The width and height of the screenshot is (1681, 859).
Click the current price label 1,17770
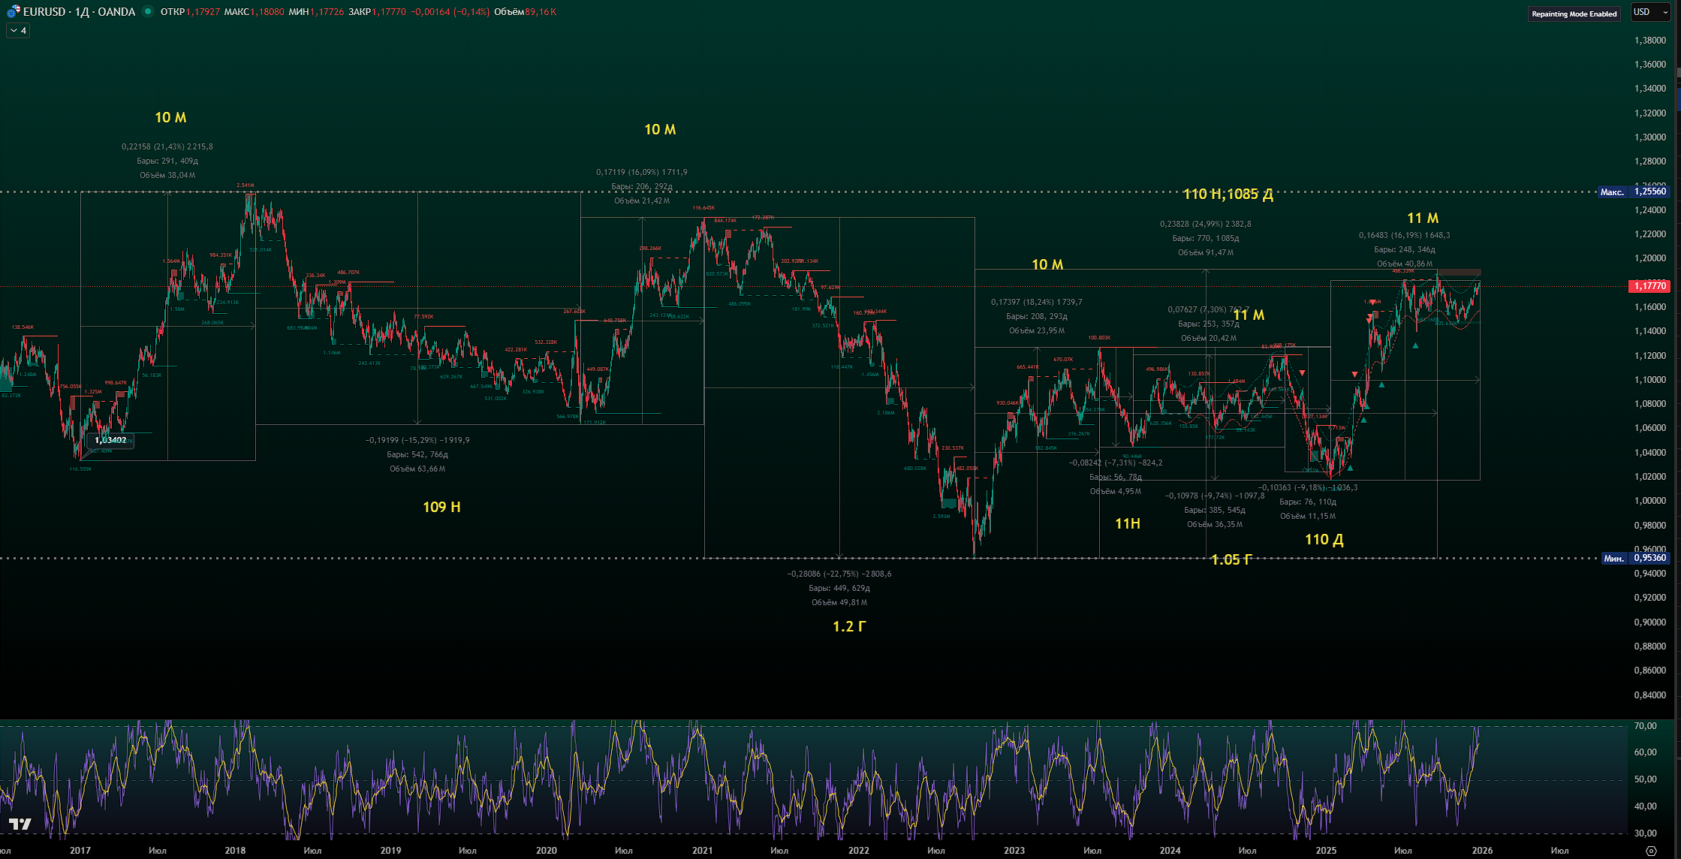point(1649,286)
